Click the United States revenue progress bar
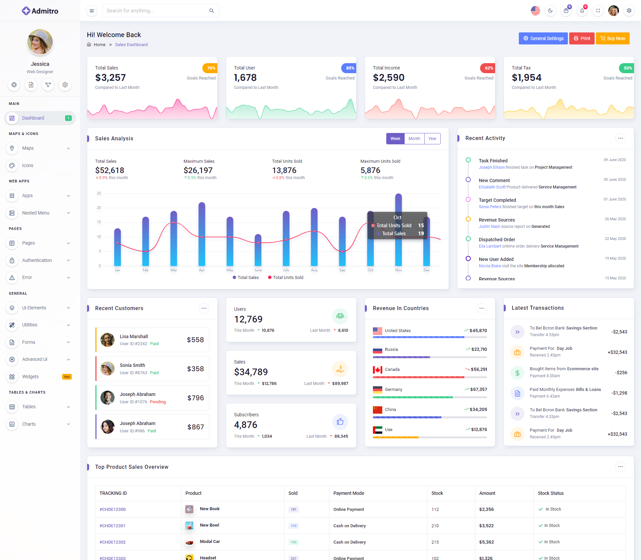 [430, 337]
